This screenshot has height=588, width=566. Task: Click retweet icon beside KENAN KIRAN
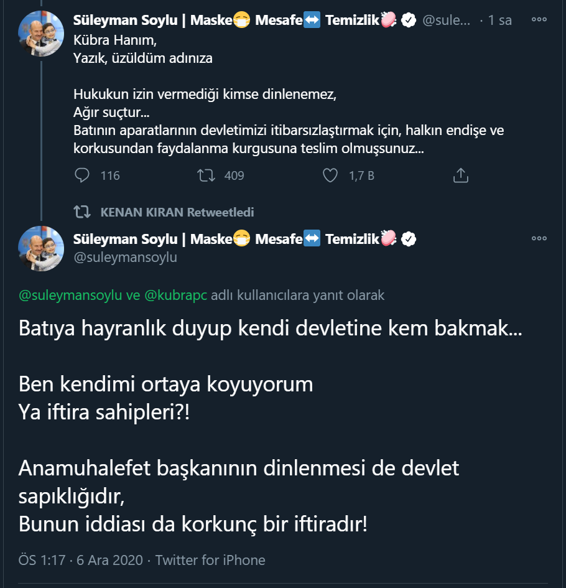point(82,212)
